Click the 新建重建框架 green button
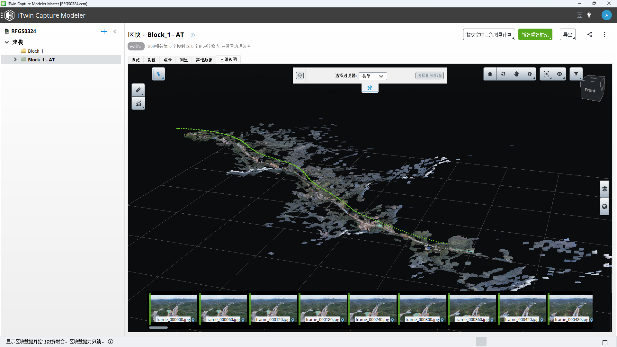Screen dimensions: 617x347 coord(535,35)
